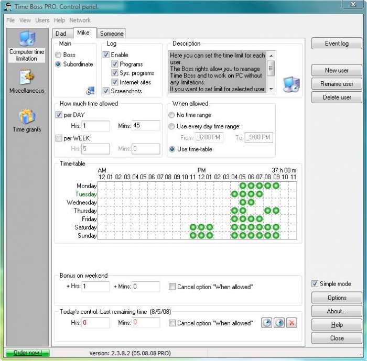Click the description scroll up arrow
This screenshot has width=367, height=361.
tap(271, 56)
